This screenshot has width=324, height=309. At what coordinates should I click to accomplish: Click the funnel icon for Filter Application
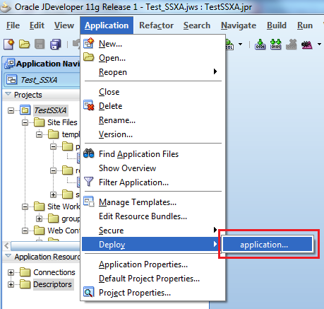click(89, 182)
